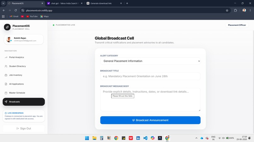Open Job Inventory section

(x=24, y=75)
